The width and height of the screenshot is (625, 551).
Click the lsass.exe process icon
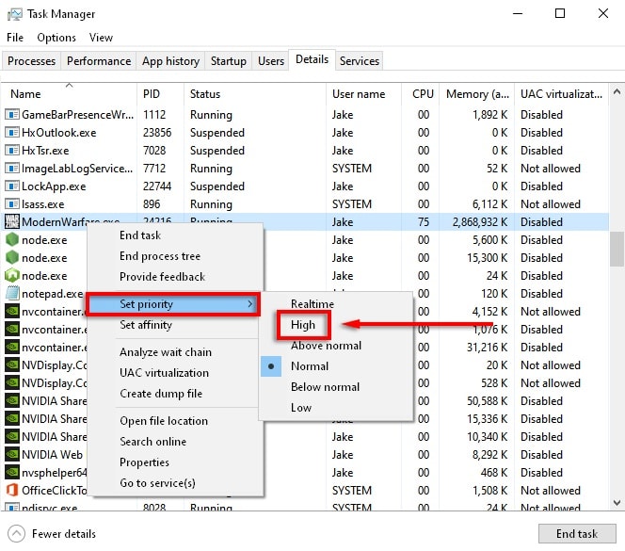click(x=12, y=204)
